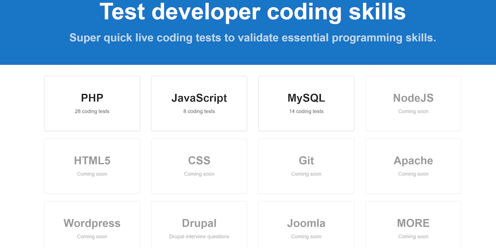Click the MORE card heading
Viewport: 496px width, 248px height.
tap(413, 223)
